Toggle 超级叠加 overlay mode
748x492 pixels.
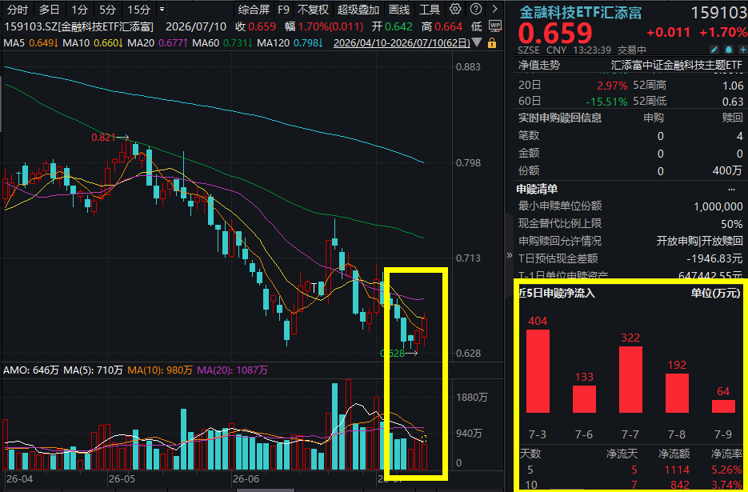(x=358, y=10)
